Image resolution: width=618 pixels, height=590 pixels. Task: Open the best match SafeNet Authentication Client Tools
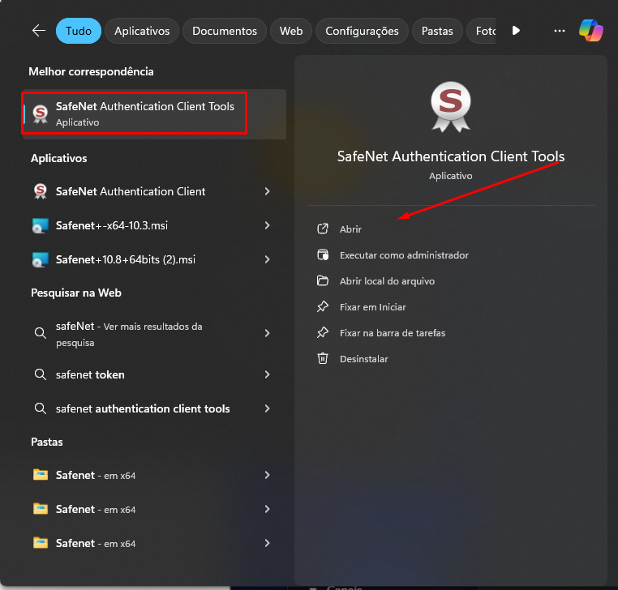click(x=144, y=113)
